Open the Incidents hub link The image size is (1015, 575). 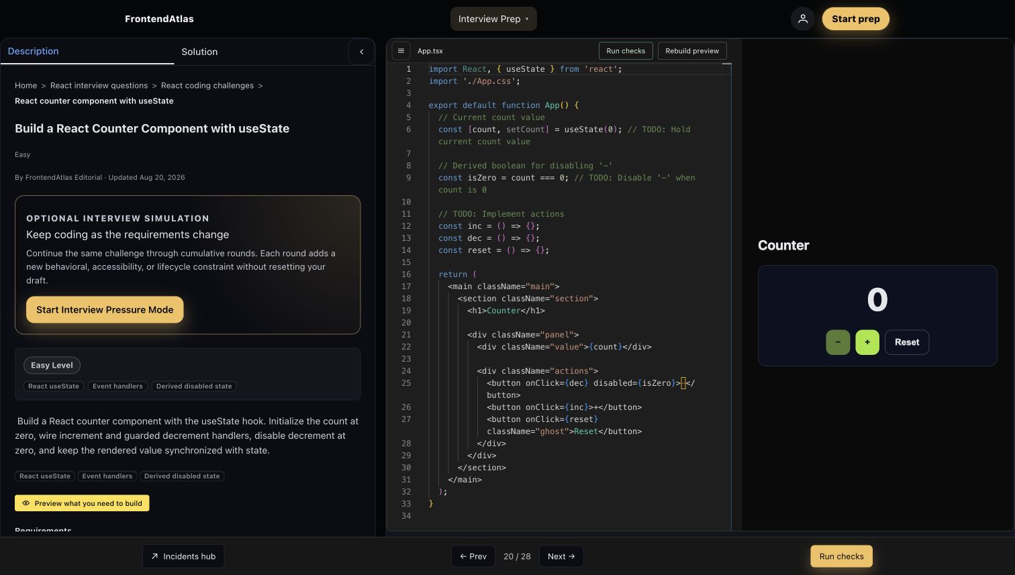183,556
